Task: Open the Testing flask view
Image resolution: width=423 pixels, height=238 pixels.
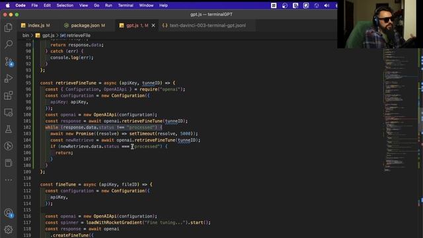Action: point(9,129)
